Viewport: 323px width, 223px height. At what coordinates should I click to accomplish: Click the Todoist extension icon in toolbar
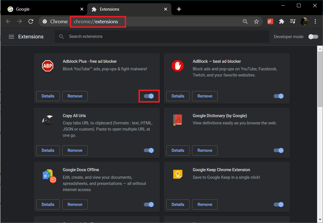click(x=270, y=22)
